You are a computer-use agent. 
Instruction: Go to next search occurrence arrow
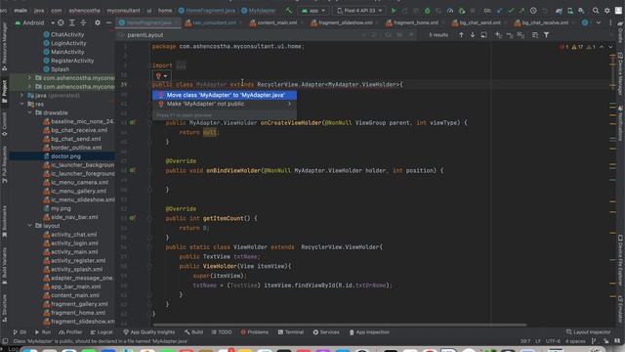(473, 35)
